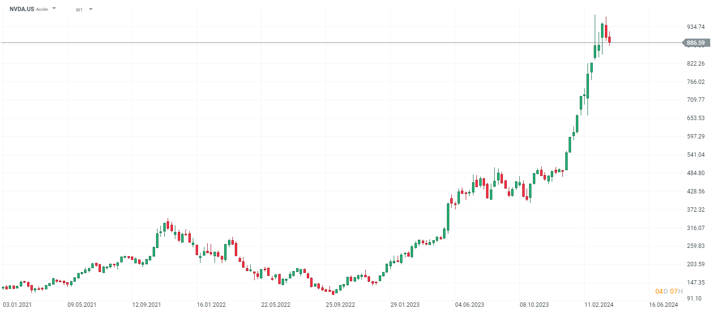The image size is (716, 313).
Task: Pick the 16.01.2022 date on the axis
Action: point(211,305)
